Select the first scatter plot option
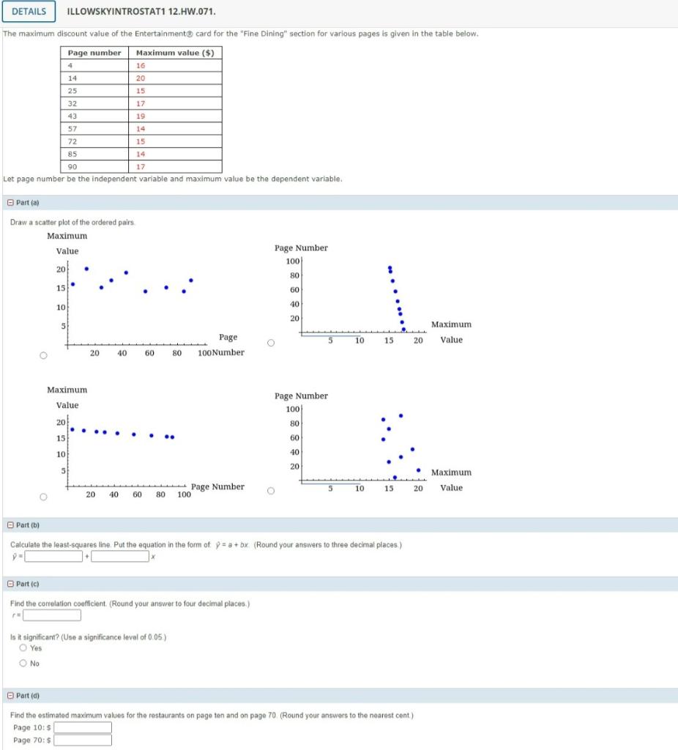678x750 pixels. pyautogui.click(x=42, y=354)
